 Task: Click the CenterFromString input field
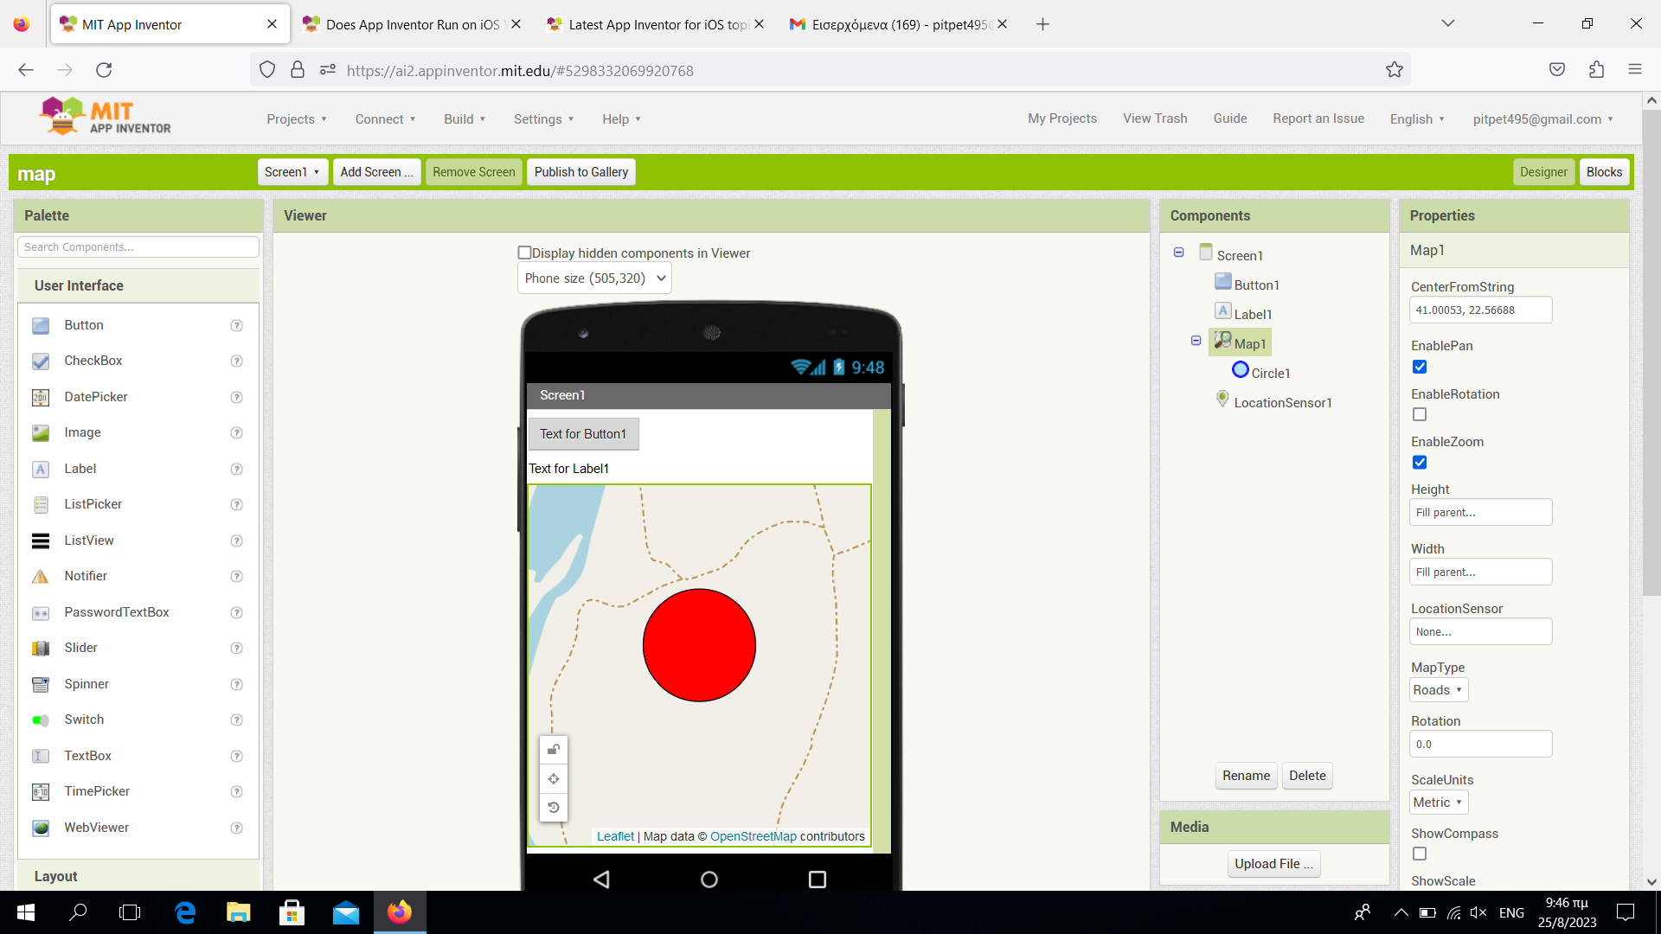click(1480, 310)
